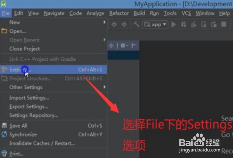
Task: Click the Rerun icon in toolbar
Action: pos(214,24)
